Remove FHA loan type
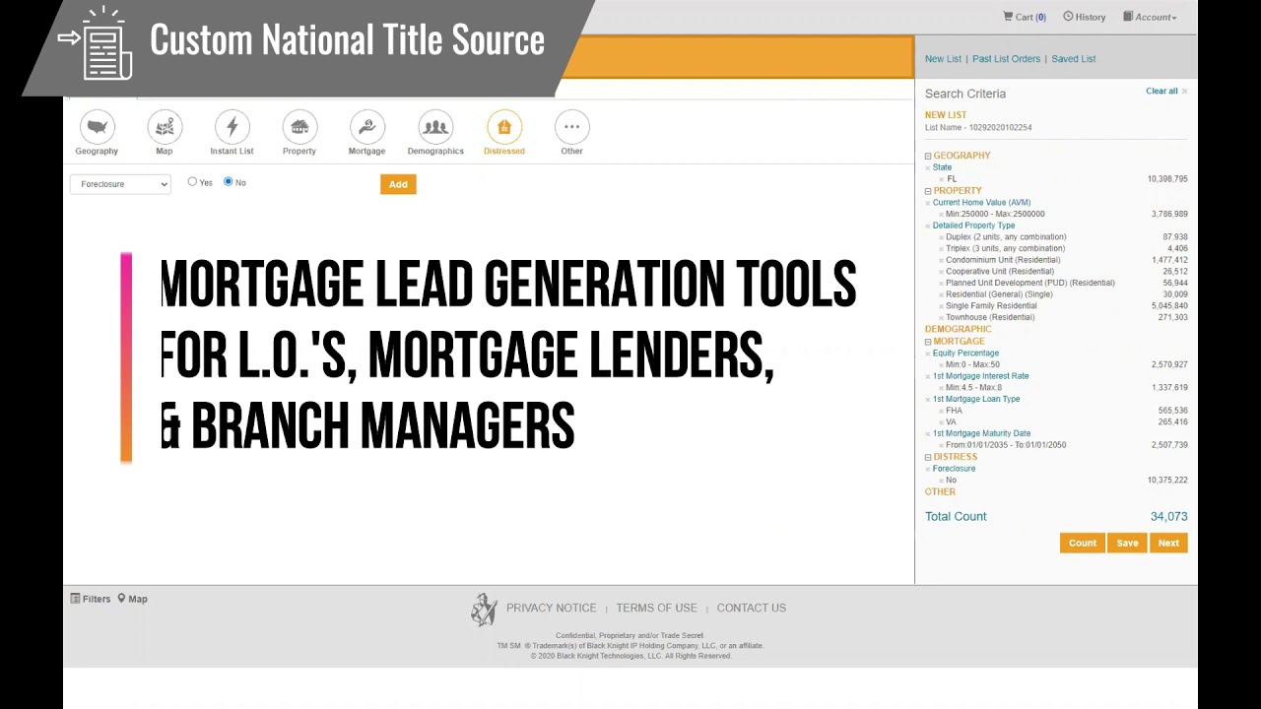 coord(941,411)
